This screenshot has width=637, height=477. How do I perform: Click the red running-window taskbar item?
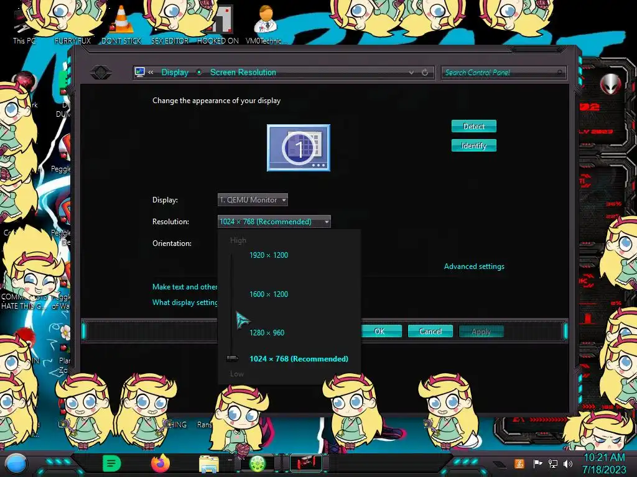306,463
